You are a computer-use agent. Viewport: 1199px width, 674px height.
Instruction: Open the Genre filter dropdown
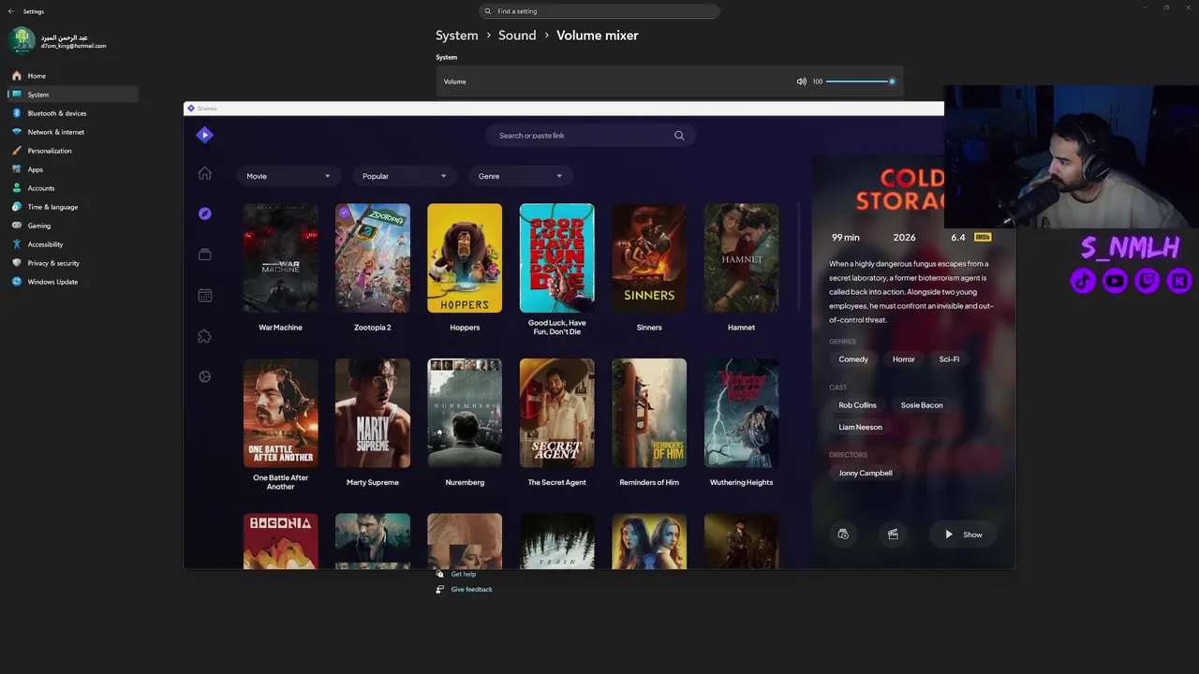point(520,176)
